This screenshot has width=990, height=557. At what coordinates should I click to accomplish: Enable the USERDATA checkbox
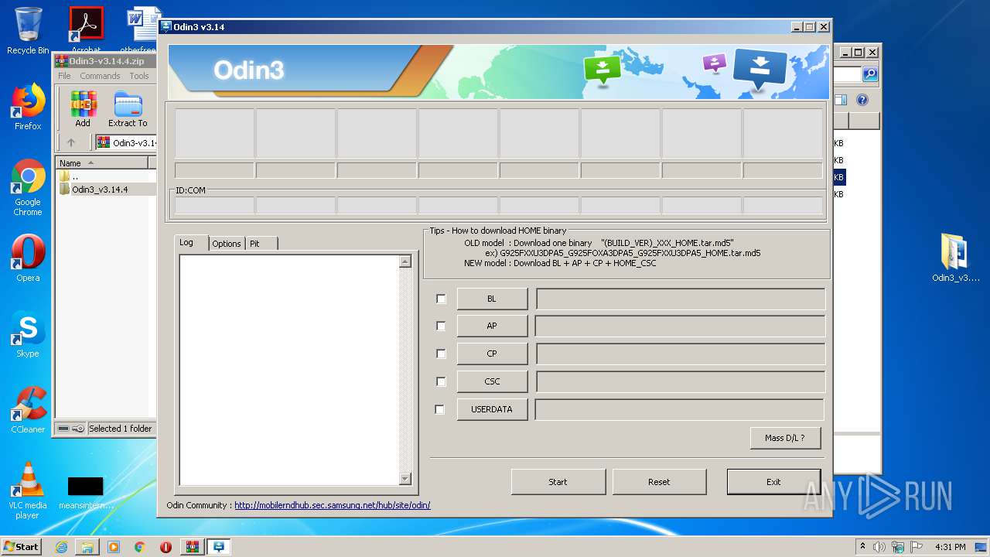coord(440,409)
